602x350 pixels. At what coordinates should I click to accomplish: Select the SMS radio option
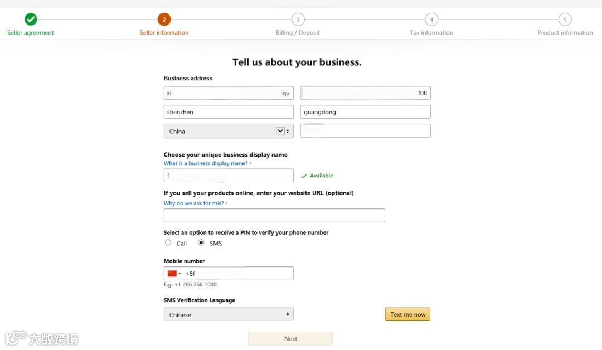(x=201, y=242)
